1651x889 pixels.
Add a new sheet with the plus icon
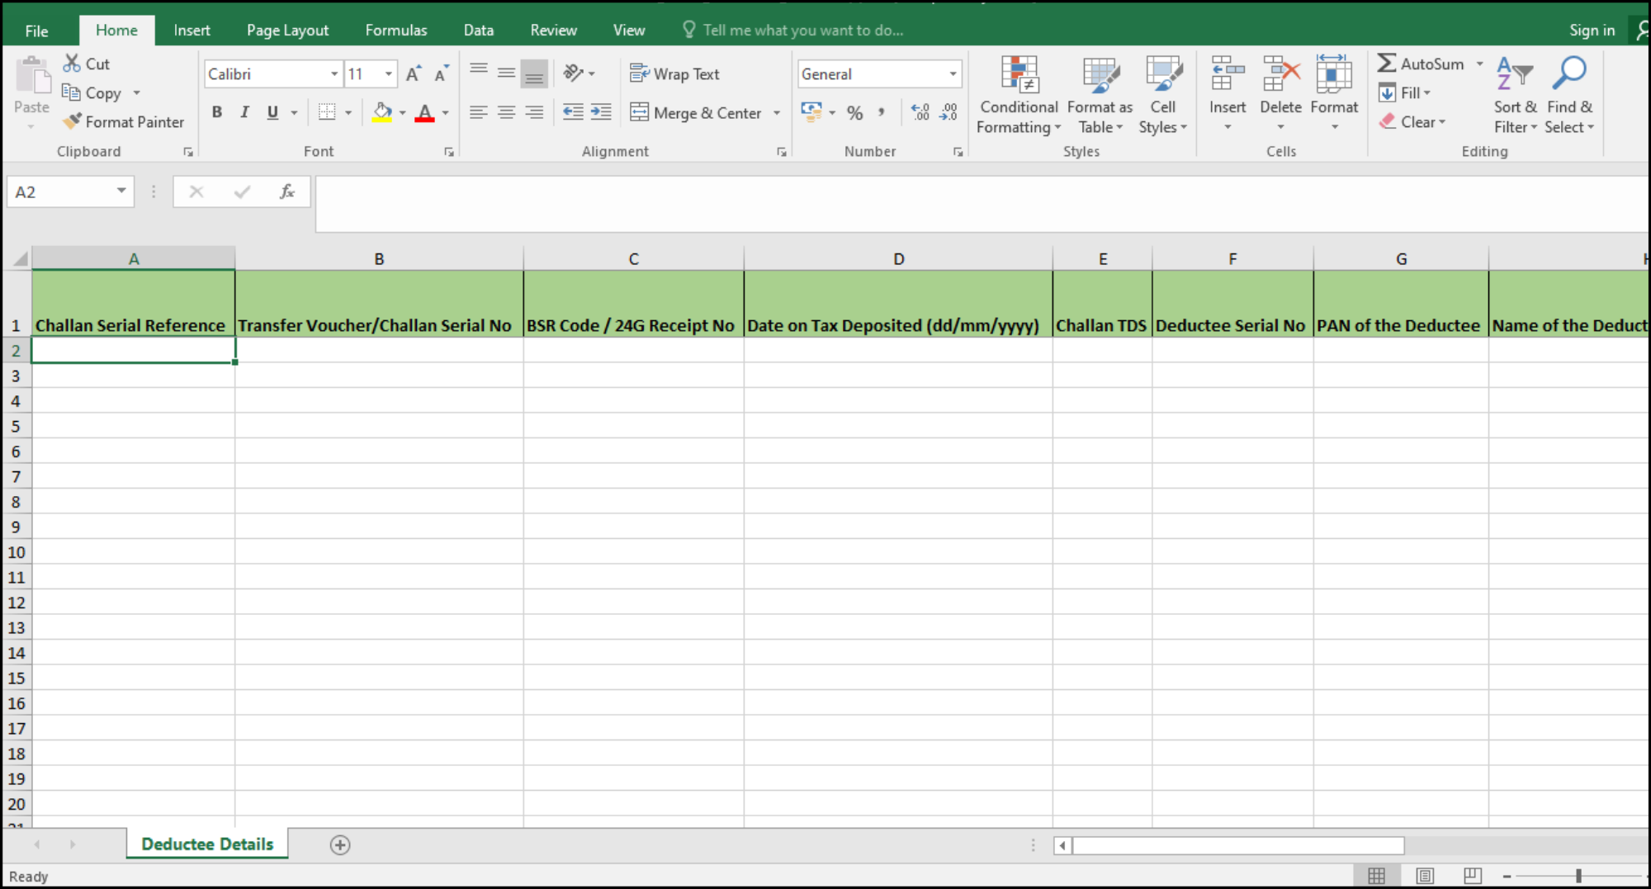coord(340,844)
